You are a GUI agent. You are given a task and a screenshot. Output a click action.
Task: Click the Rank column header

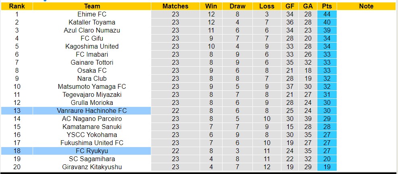coord(17,6)
